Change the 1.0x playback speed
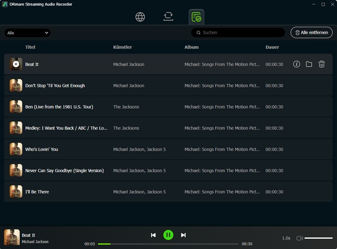 tap(286, 238)
